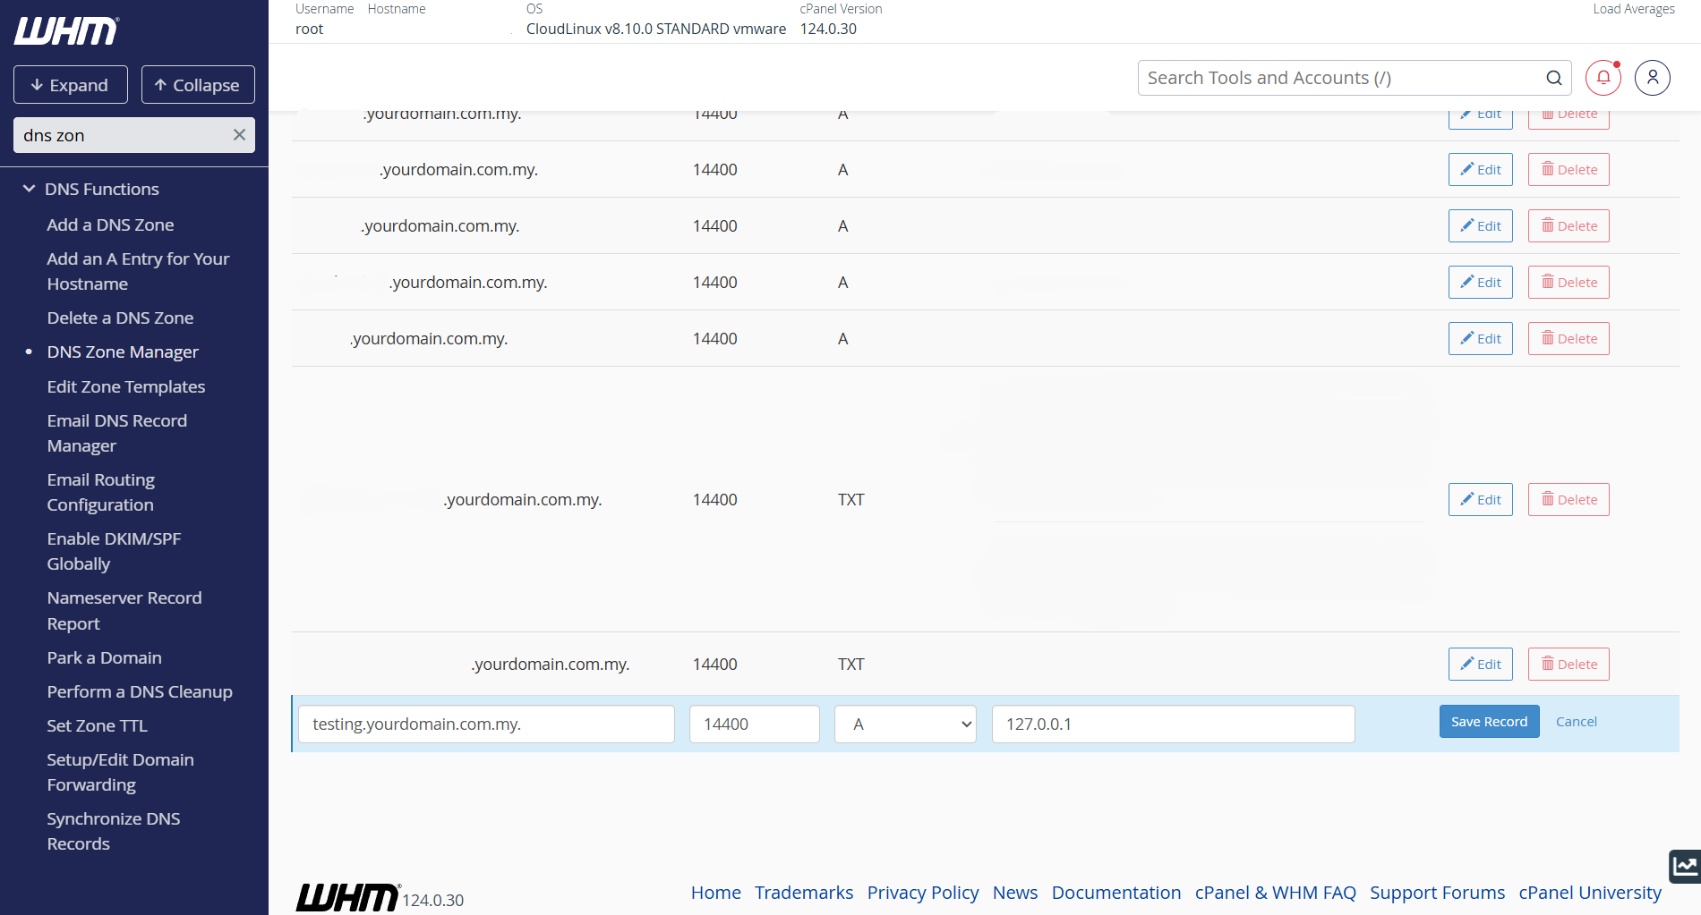Click the WHM logo in the sidebar
Image resolution: width=1701 pixels, height=915 pixels.
click(66, 31)
